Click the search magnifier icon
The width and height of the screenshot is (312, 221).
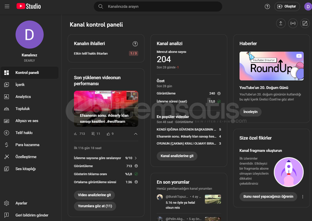101,6
